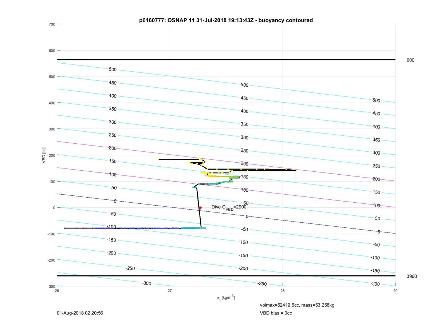Select the y-axis tick label '700'

[x=52, y=24]
